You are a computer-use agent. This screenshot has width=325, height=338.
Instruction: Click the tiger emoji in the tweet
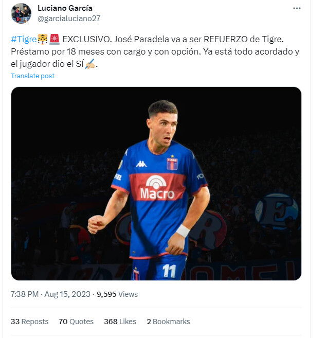pos(43,39)
